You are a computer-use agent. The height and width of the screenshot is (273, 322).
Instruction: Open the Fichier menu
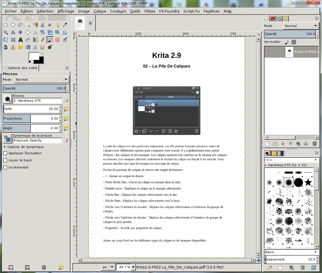pos(11,11)
